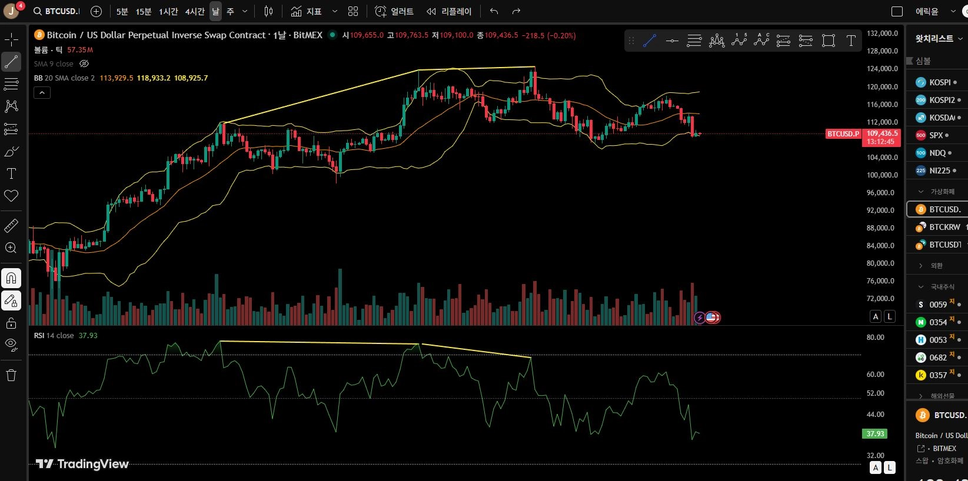This screenshot has height=481, width=968.
Task: Start 리플레이 bar replay
Action: [x=449, y=11]
